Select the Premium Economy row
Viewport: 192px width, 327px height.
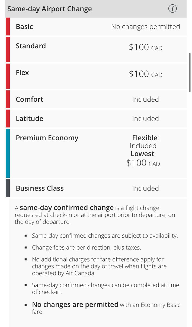[x=96, y=153]
